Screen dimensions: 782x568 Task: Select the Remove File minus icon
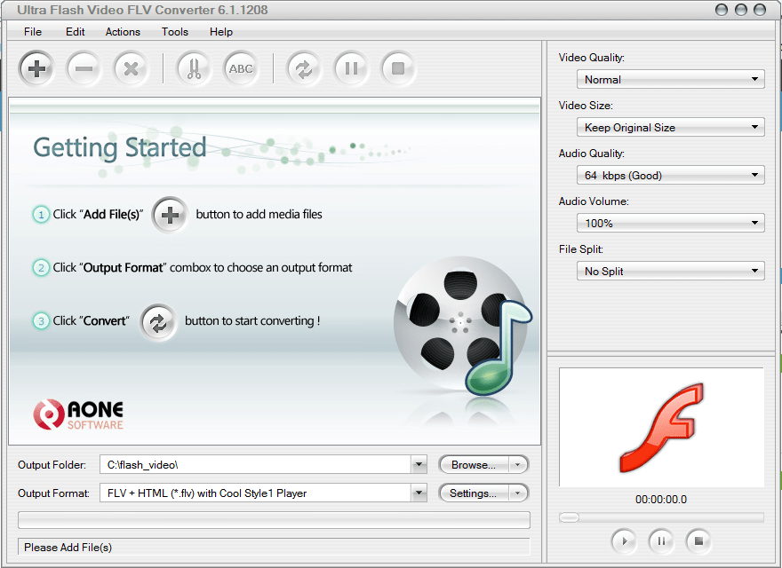pyautogui.click(x=84, y=68)
